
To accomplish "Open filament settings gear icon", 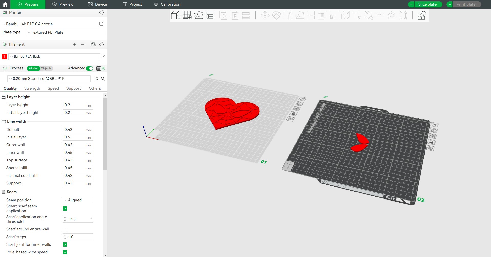I will coord(102,44).
